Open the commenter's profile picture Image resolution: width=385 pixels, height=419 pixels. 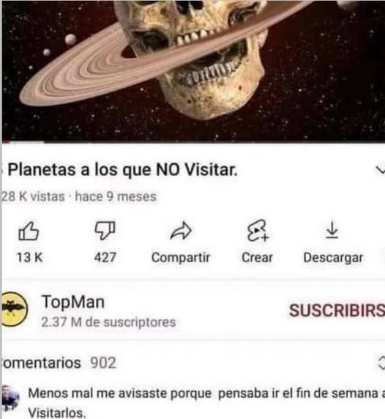pyautogui.click(x=10, y=398)
